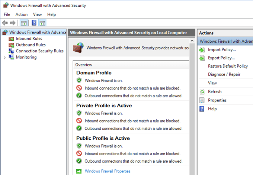This screenshot has height=175, width=253.
Task: Expand the Monitoring tree node
Action: point(4,58)
